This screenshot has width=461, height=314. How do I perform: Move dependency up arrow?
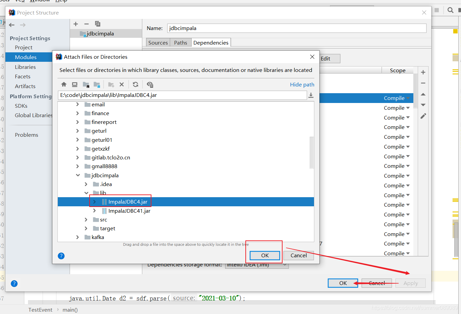(x=423, y=94)
